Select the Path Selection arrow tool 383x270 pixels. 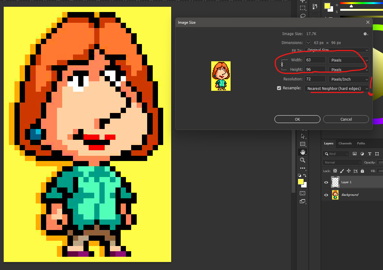[303, 136]
